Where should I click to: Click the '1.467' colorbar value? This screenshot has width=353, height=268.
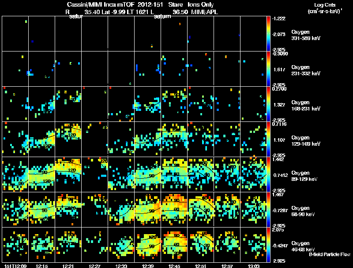coord(278,195)
